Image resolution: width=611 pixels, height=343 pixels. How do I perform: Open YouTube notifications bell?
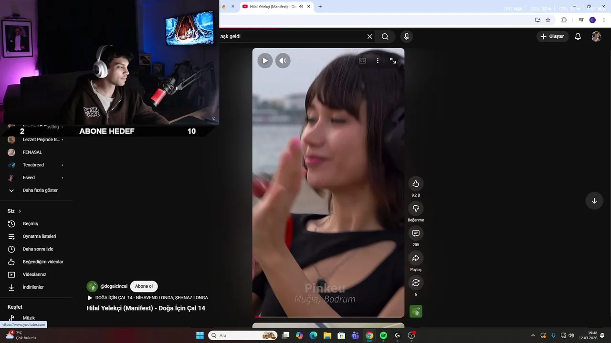pos(578,37)
